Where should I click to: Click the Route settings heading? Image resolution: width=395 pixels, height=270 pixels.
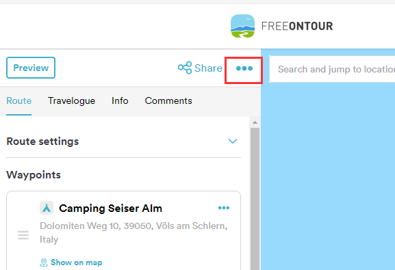(42, 141)
